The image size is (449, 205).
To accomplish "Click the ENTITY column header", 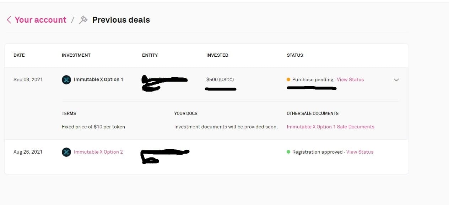I will click(x=150, y=55).
